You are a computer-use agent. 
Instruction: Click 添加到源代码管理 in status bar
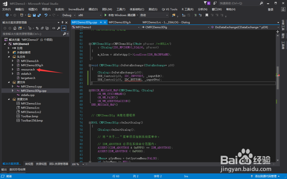pos(265,176)
